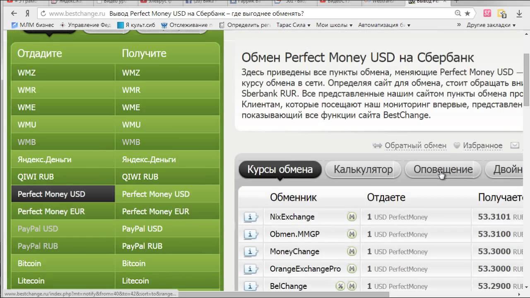Click the envelope icon next to Избранное
This screenshot has width=530, height=298.
click(515, 145)
